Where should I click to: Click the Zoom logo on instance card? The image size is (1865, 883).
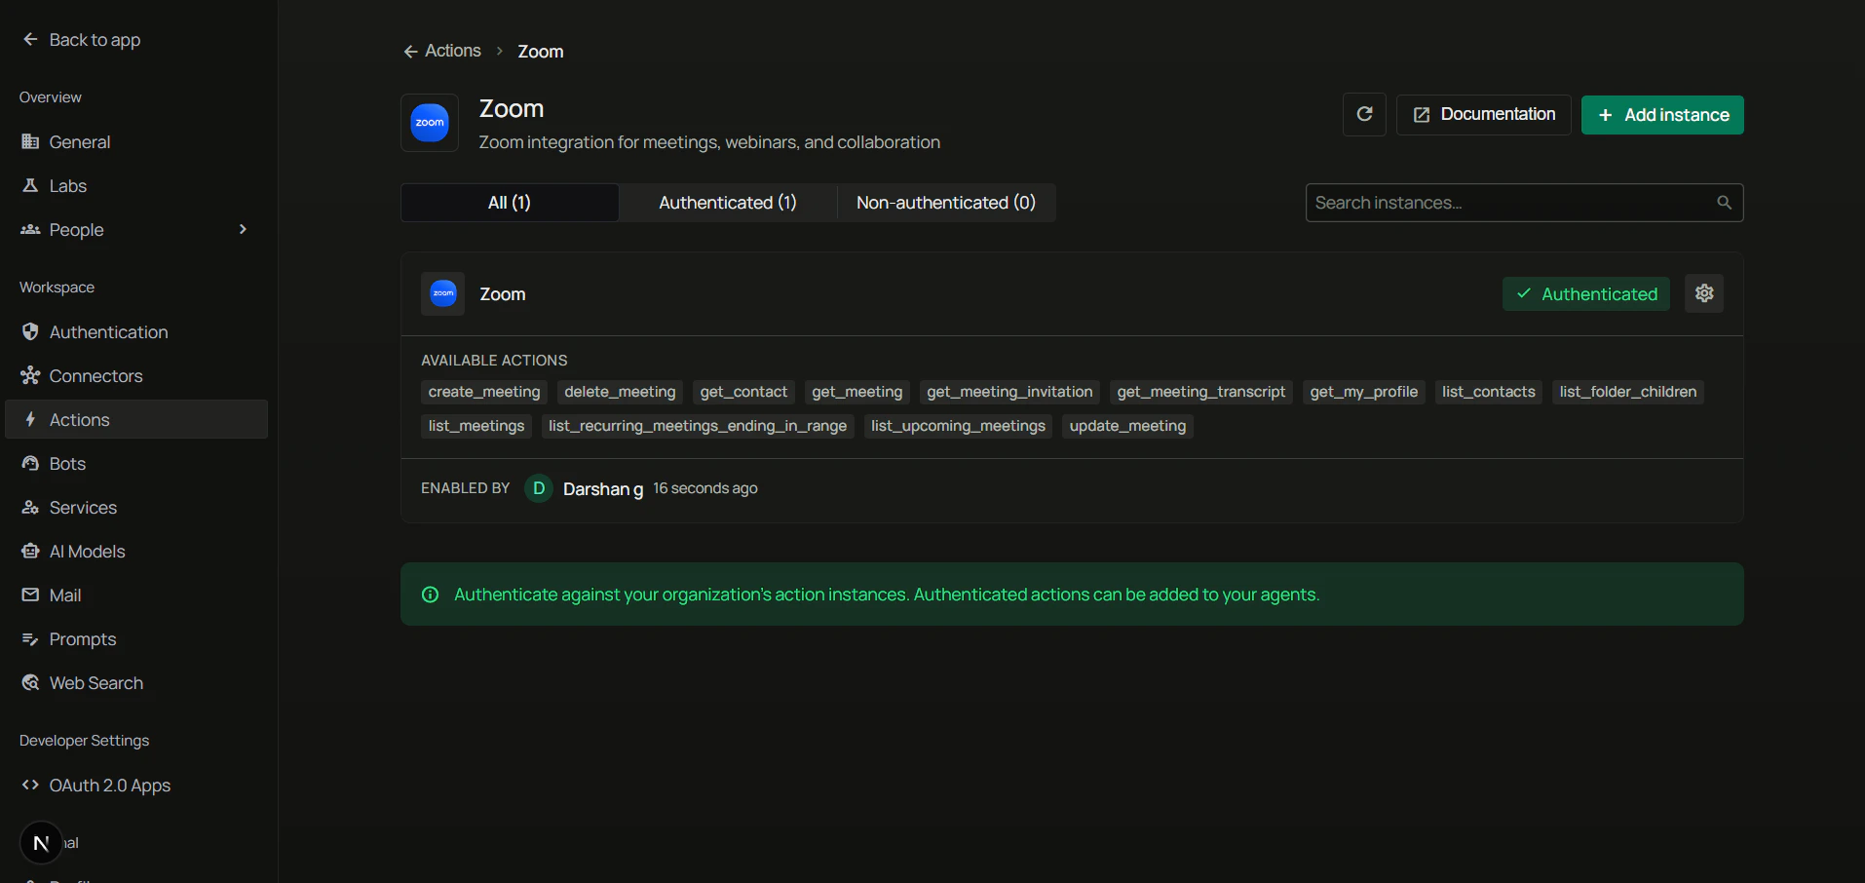click(443, 293)
